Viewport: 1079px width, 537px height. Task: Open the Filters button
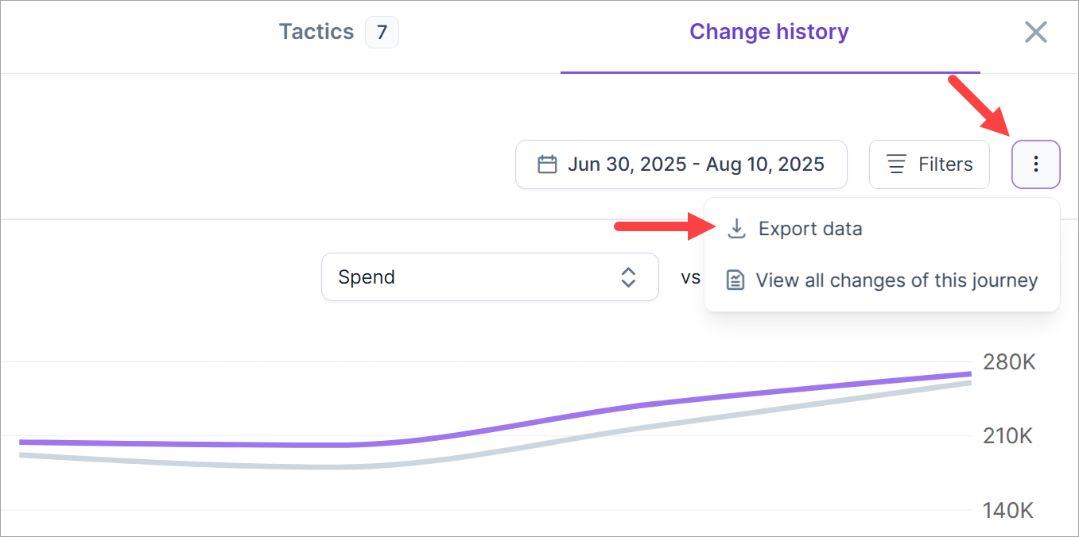coord(929,164)
